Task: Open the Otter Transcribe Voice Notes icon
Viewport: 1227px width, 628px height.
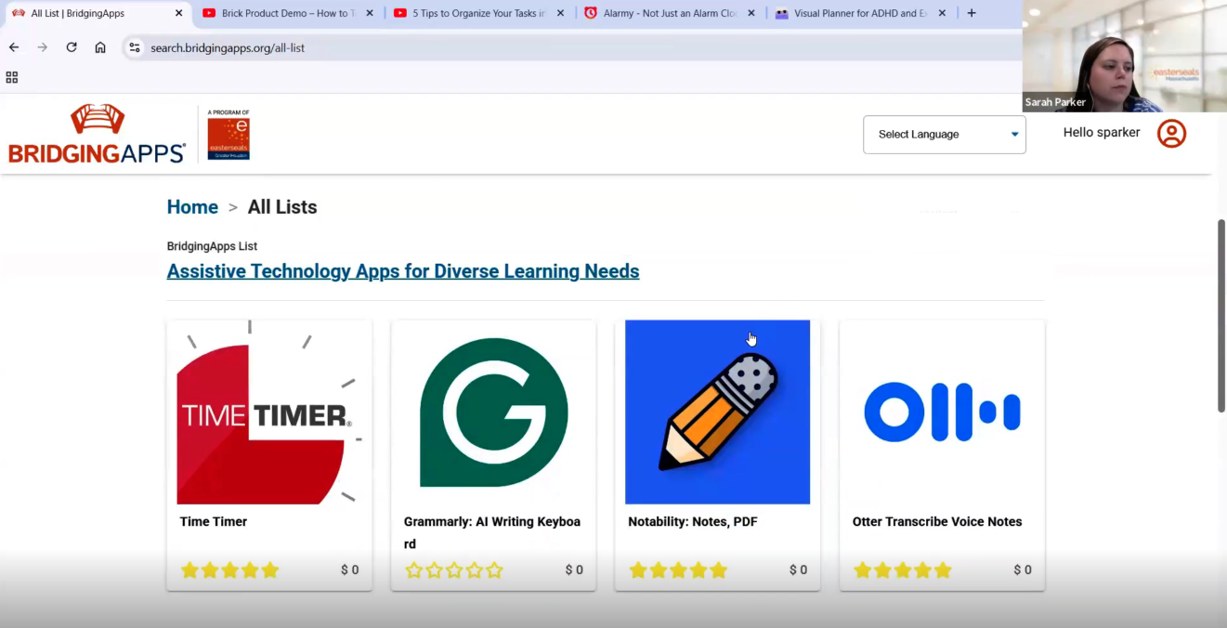Action: [x=942, y=412]
